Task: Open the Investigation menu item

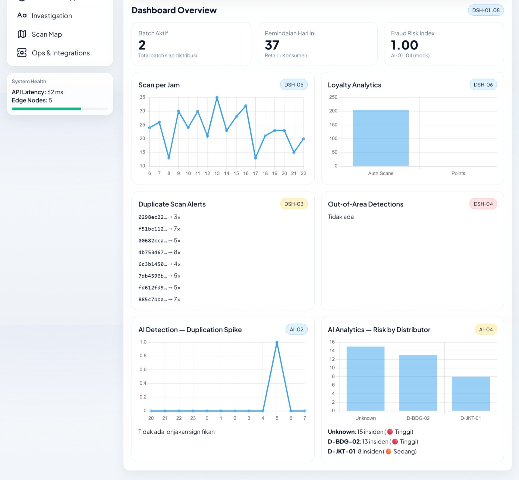Action: click(x=52, y=15)
